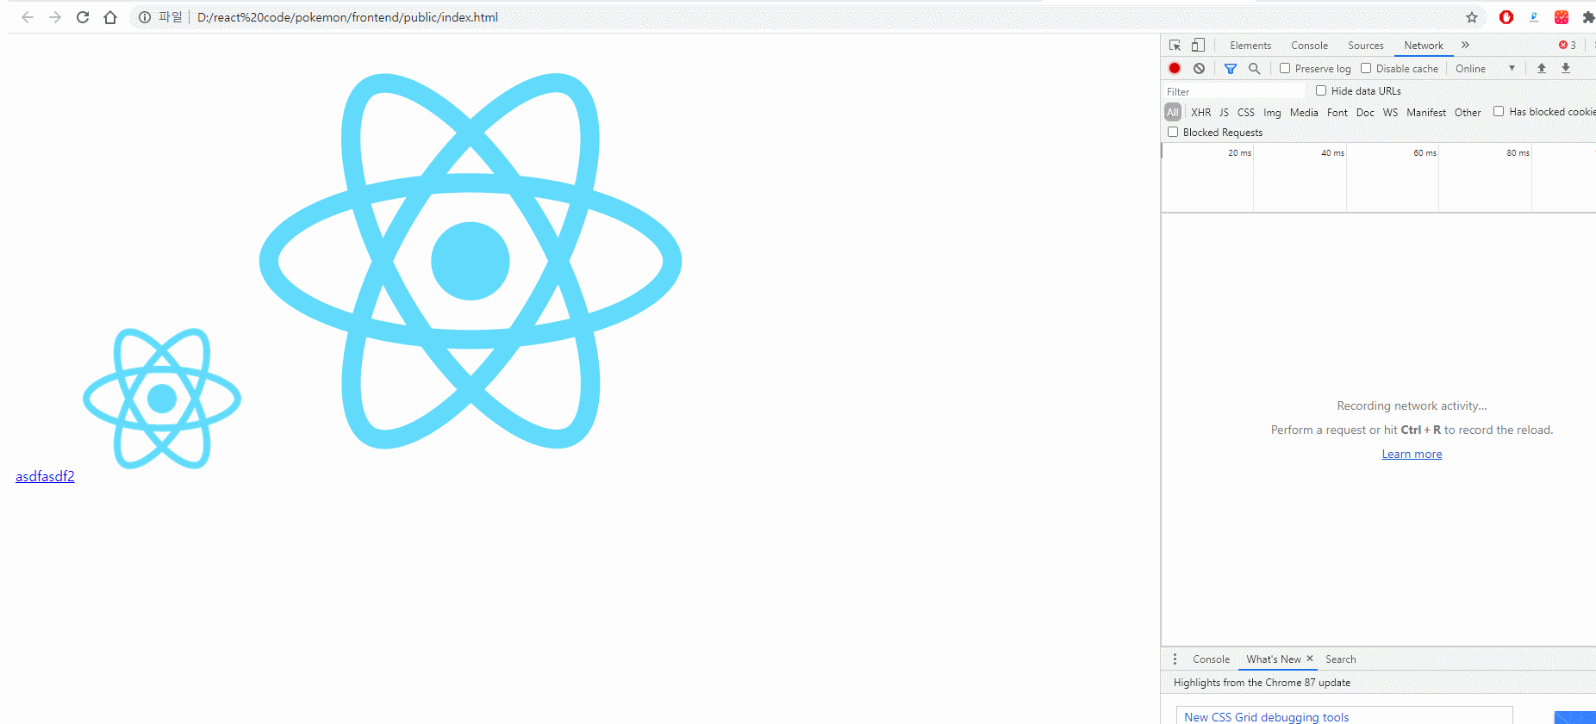Go forward with the browser forward arrow

click(55, 17)
